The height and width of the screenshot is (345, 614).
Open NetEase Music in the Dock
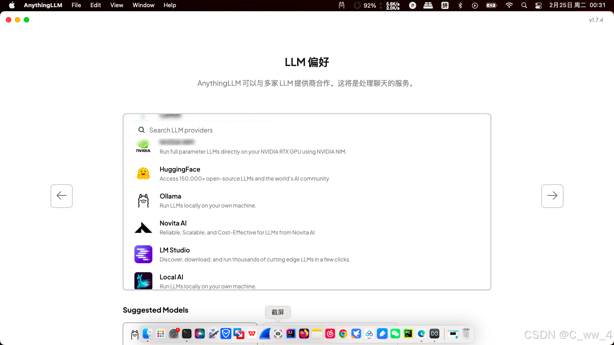(x=330, y=334)
